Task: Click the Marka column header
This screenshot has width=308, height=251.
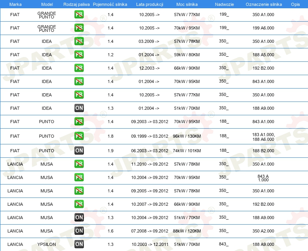Action: 15,4
